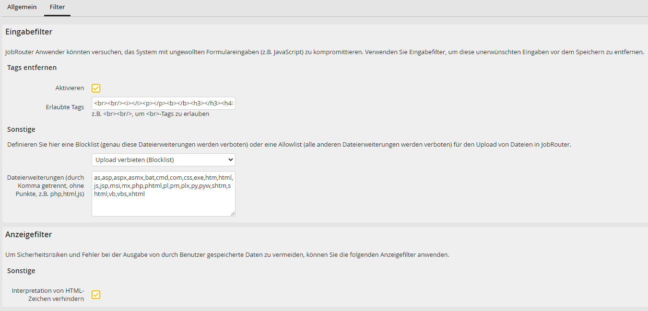Open the Upload verbieten (Blocklist) dropdown
Viewport: 648px width, 311px height.
click(x=163, y=160)
